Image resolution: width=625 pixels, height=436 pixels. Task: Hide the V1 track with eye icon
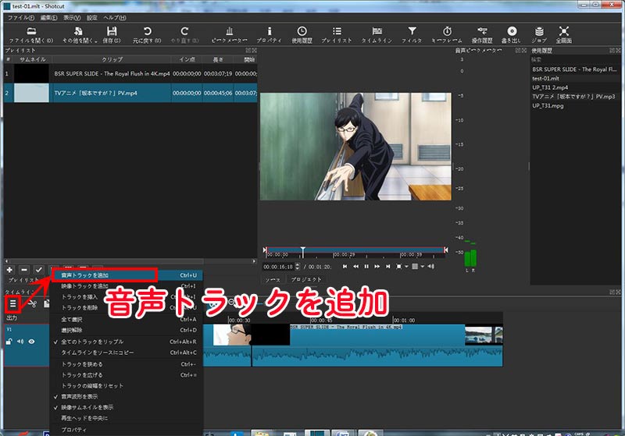31,342
